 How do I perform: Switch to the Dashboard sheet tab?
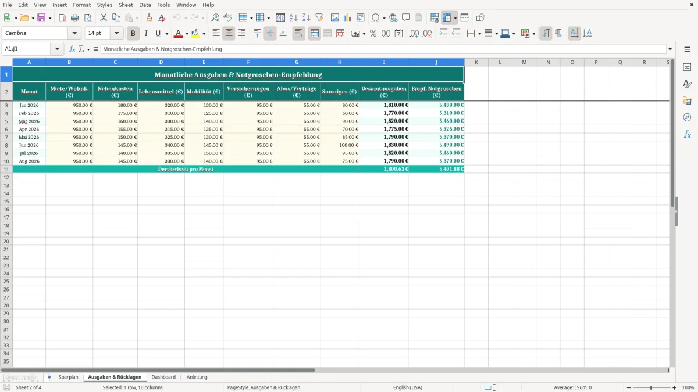click(163, 377)
